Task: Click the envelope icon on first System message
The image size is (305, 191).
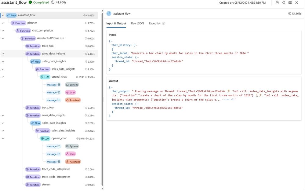Action: click(59, 85)
